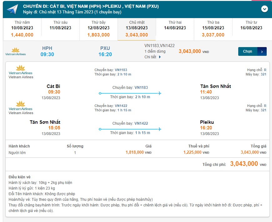272x222 pixels.
Task: Click the VN1183 route line plane icon
Action: pos(159,93)
